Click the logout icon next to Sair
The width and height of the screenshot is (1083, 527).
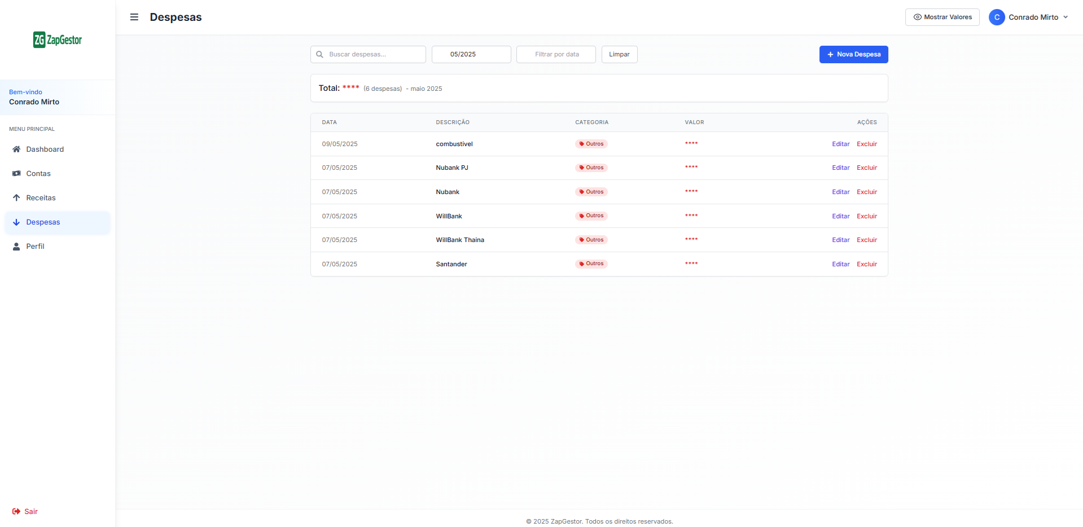(x=15, y=511)
